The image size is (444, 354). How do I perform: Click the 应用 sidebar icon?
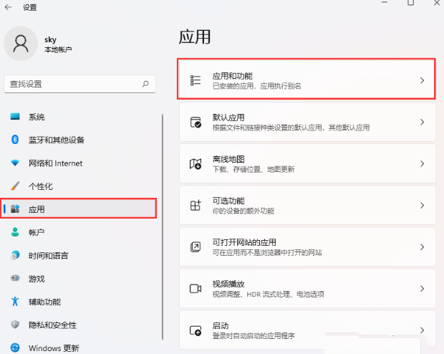point(15,209)
